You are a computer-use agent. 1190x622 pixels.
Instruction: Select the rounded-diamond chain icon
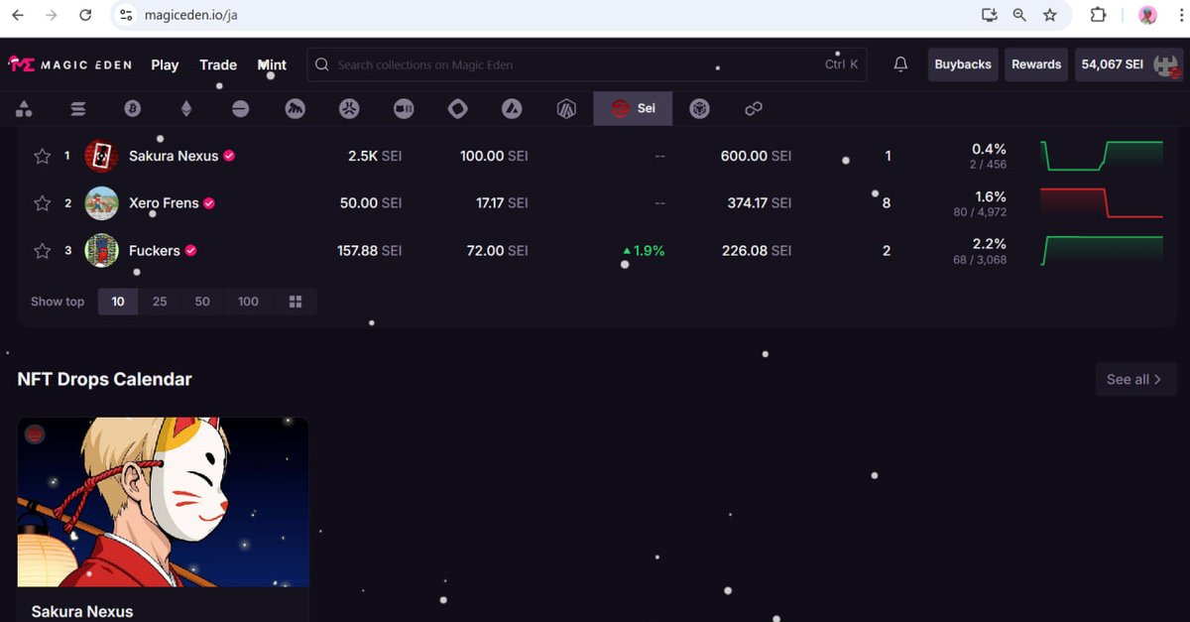457,109
